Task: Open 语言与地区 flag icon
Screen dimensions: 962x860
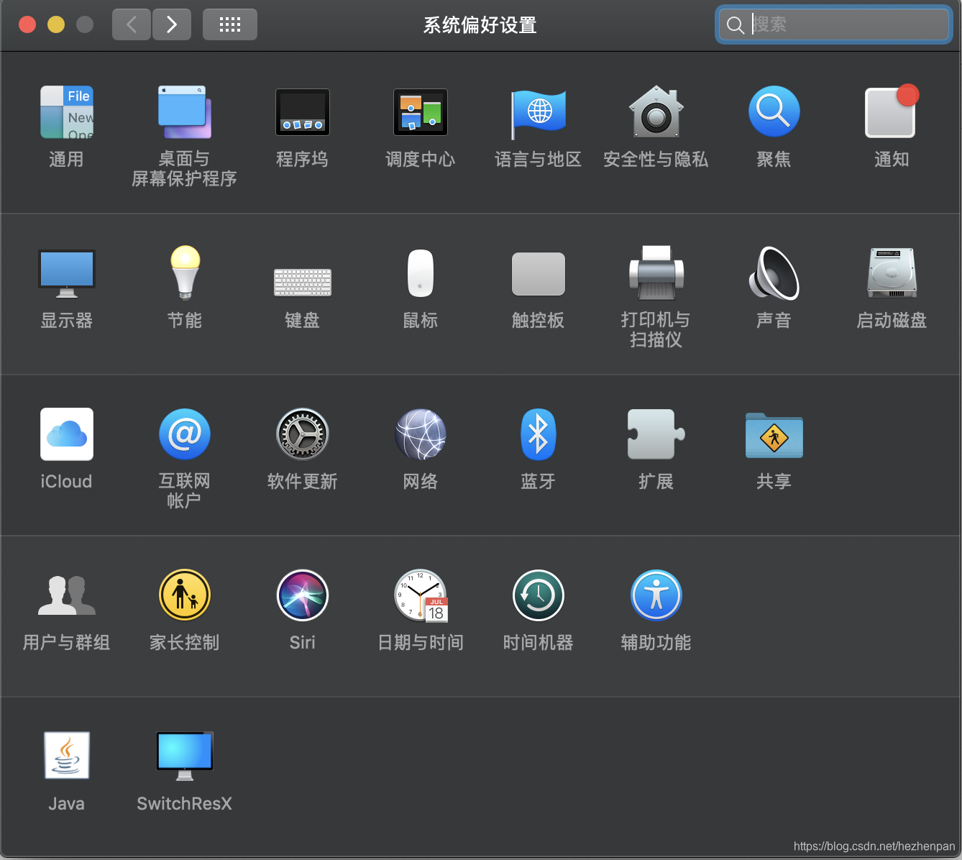Action: pyautogui.click(x=539, y=114)
